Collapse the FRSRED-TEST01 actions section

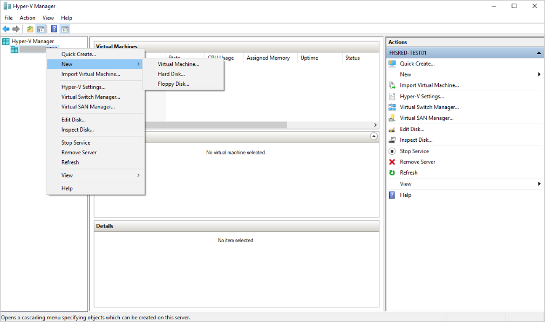(539, 52)
